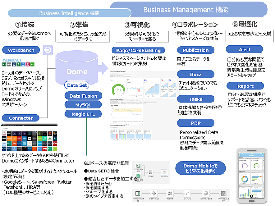Click the PDP pill

click(196, 123)
